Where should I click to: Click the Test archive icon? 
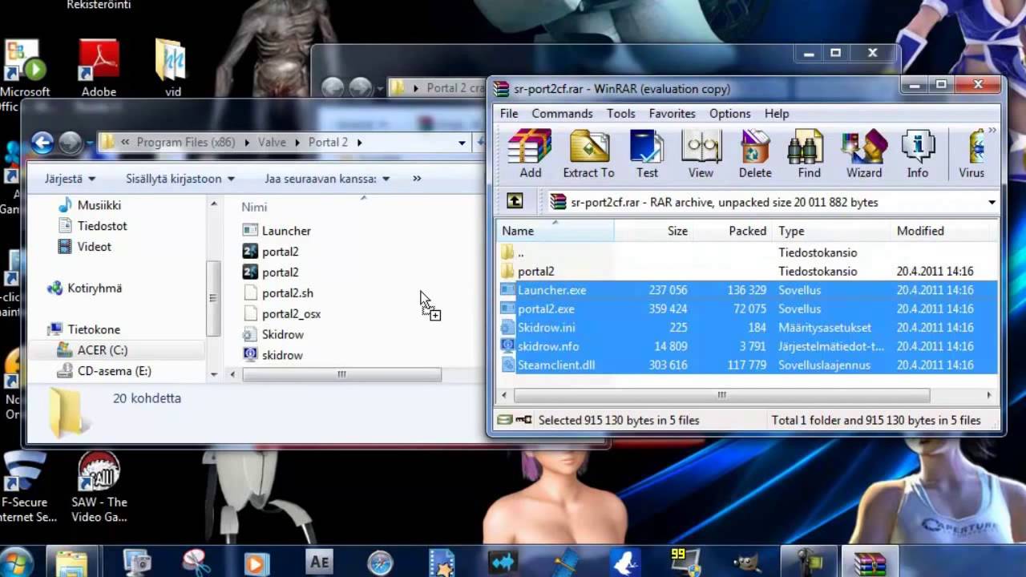click(x=647, y=153)
